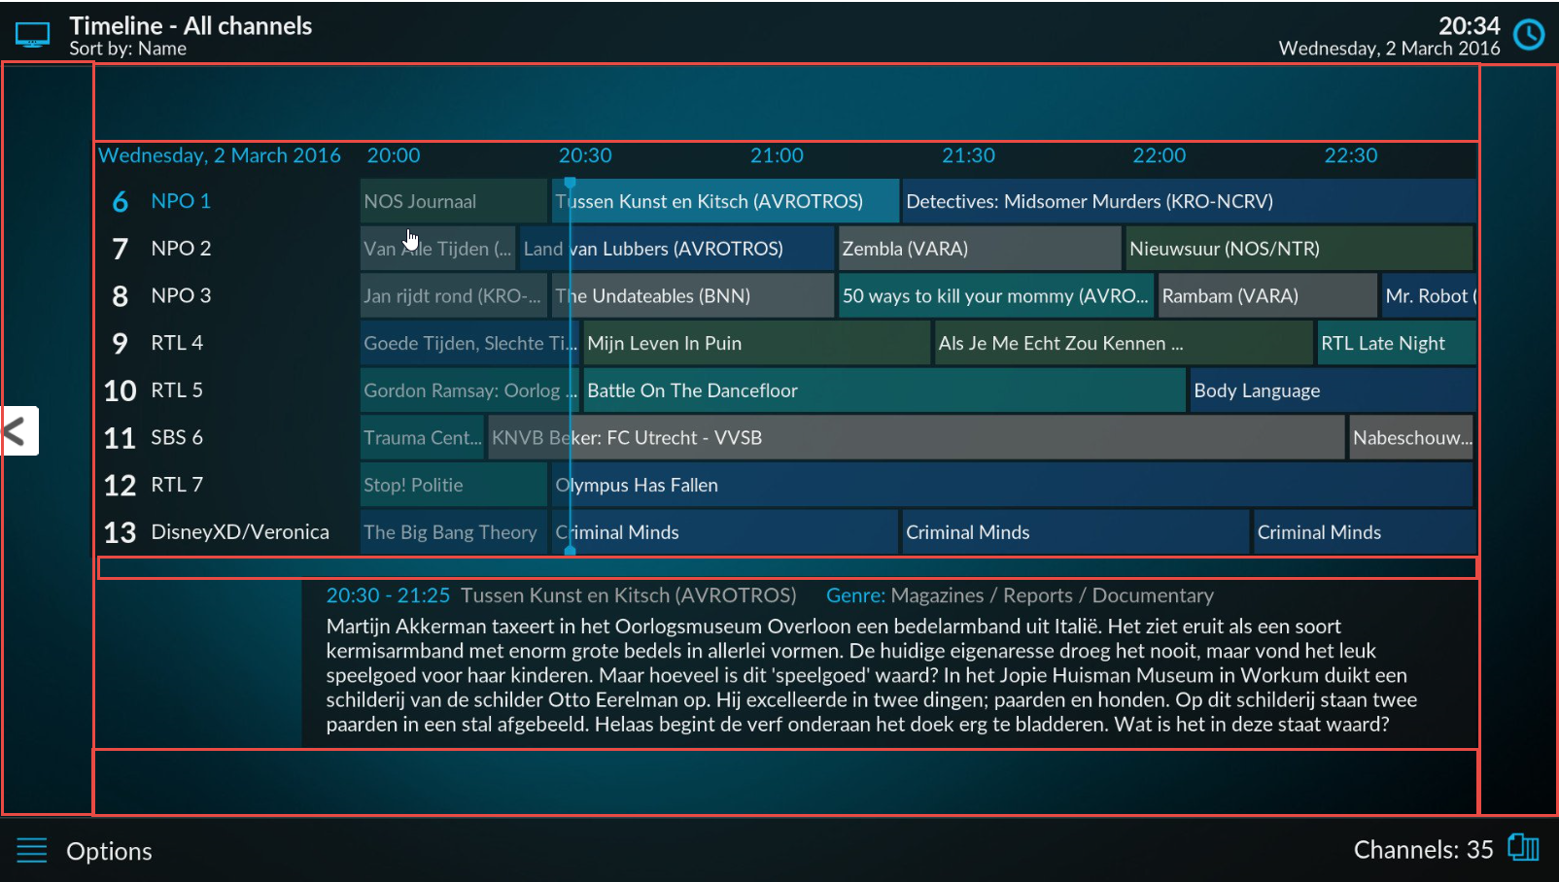Select channel NPO 2
The width and height of the screenshot is (1559, 882).
(181, 249)
